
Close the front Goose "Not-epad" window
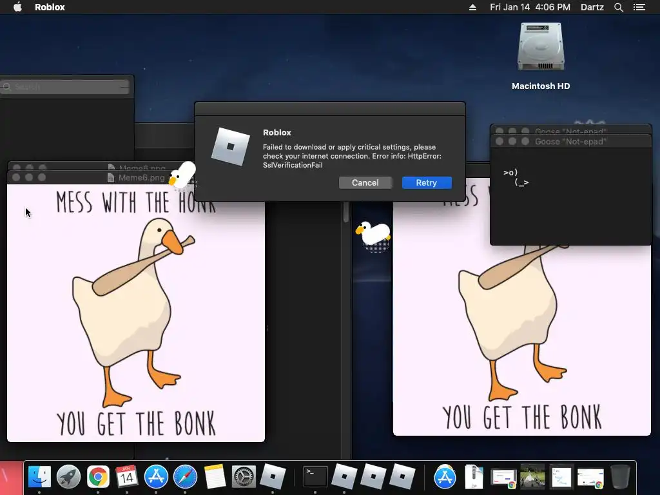pyautogui.click(x=500, y=141)
